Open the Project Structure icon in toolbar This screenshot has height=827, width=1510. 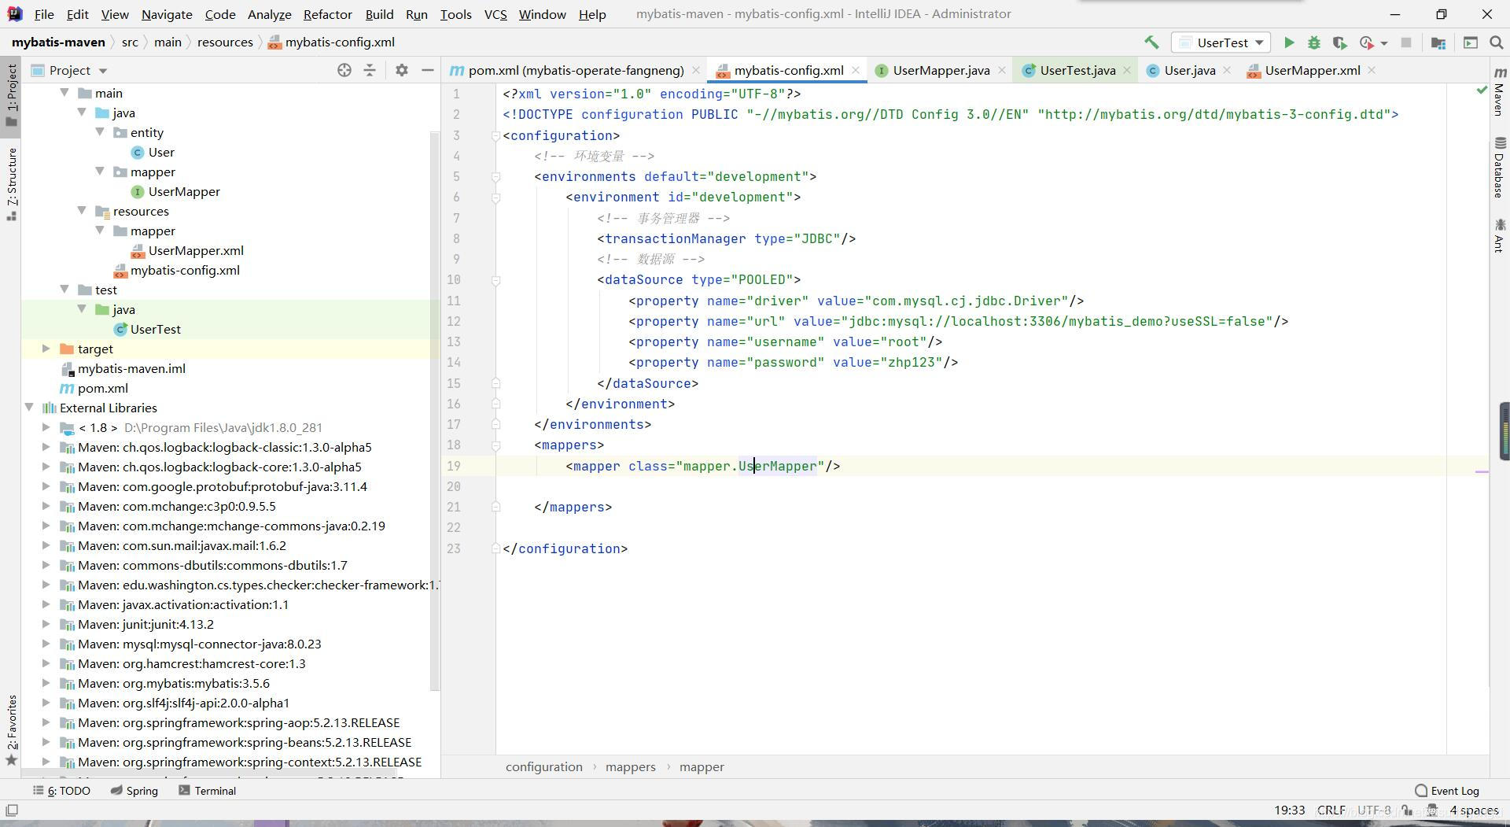pos(1438,42)
